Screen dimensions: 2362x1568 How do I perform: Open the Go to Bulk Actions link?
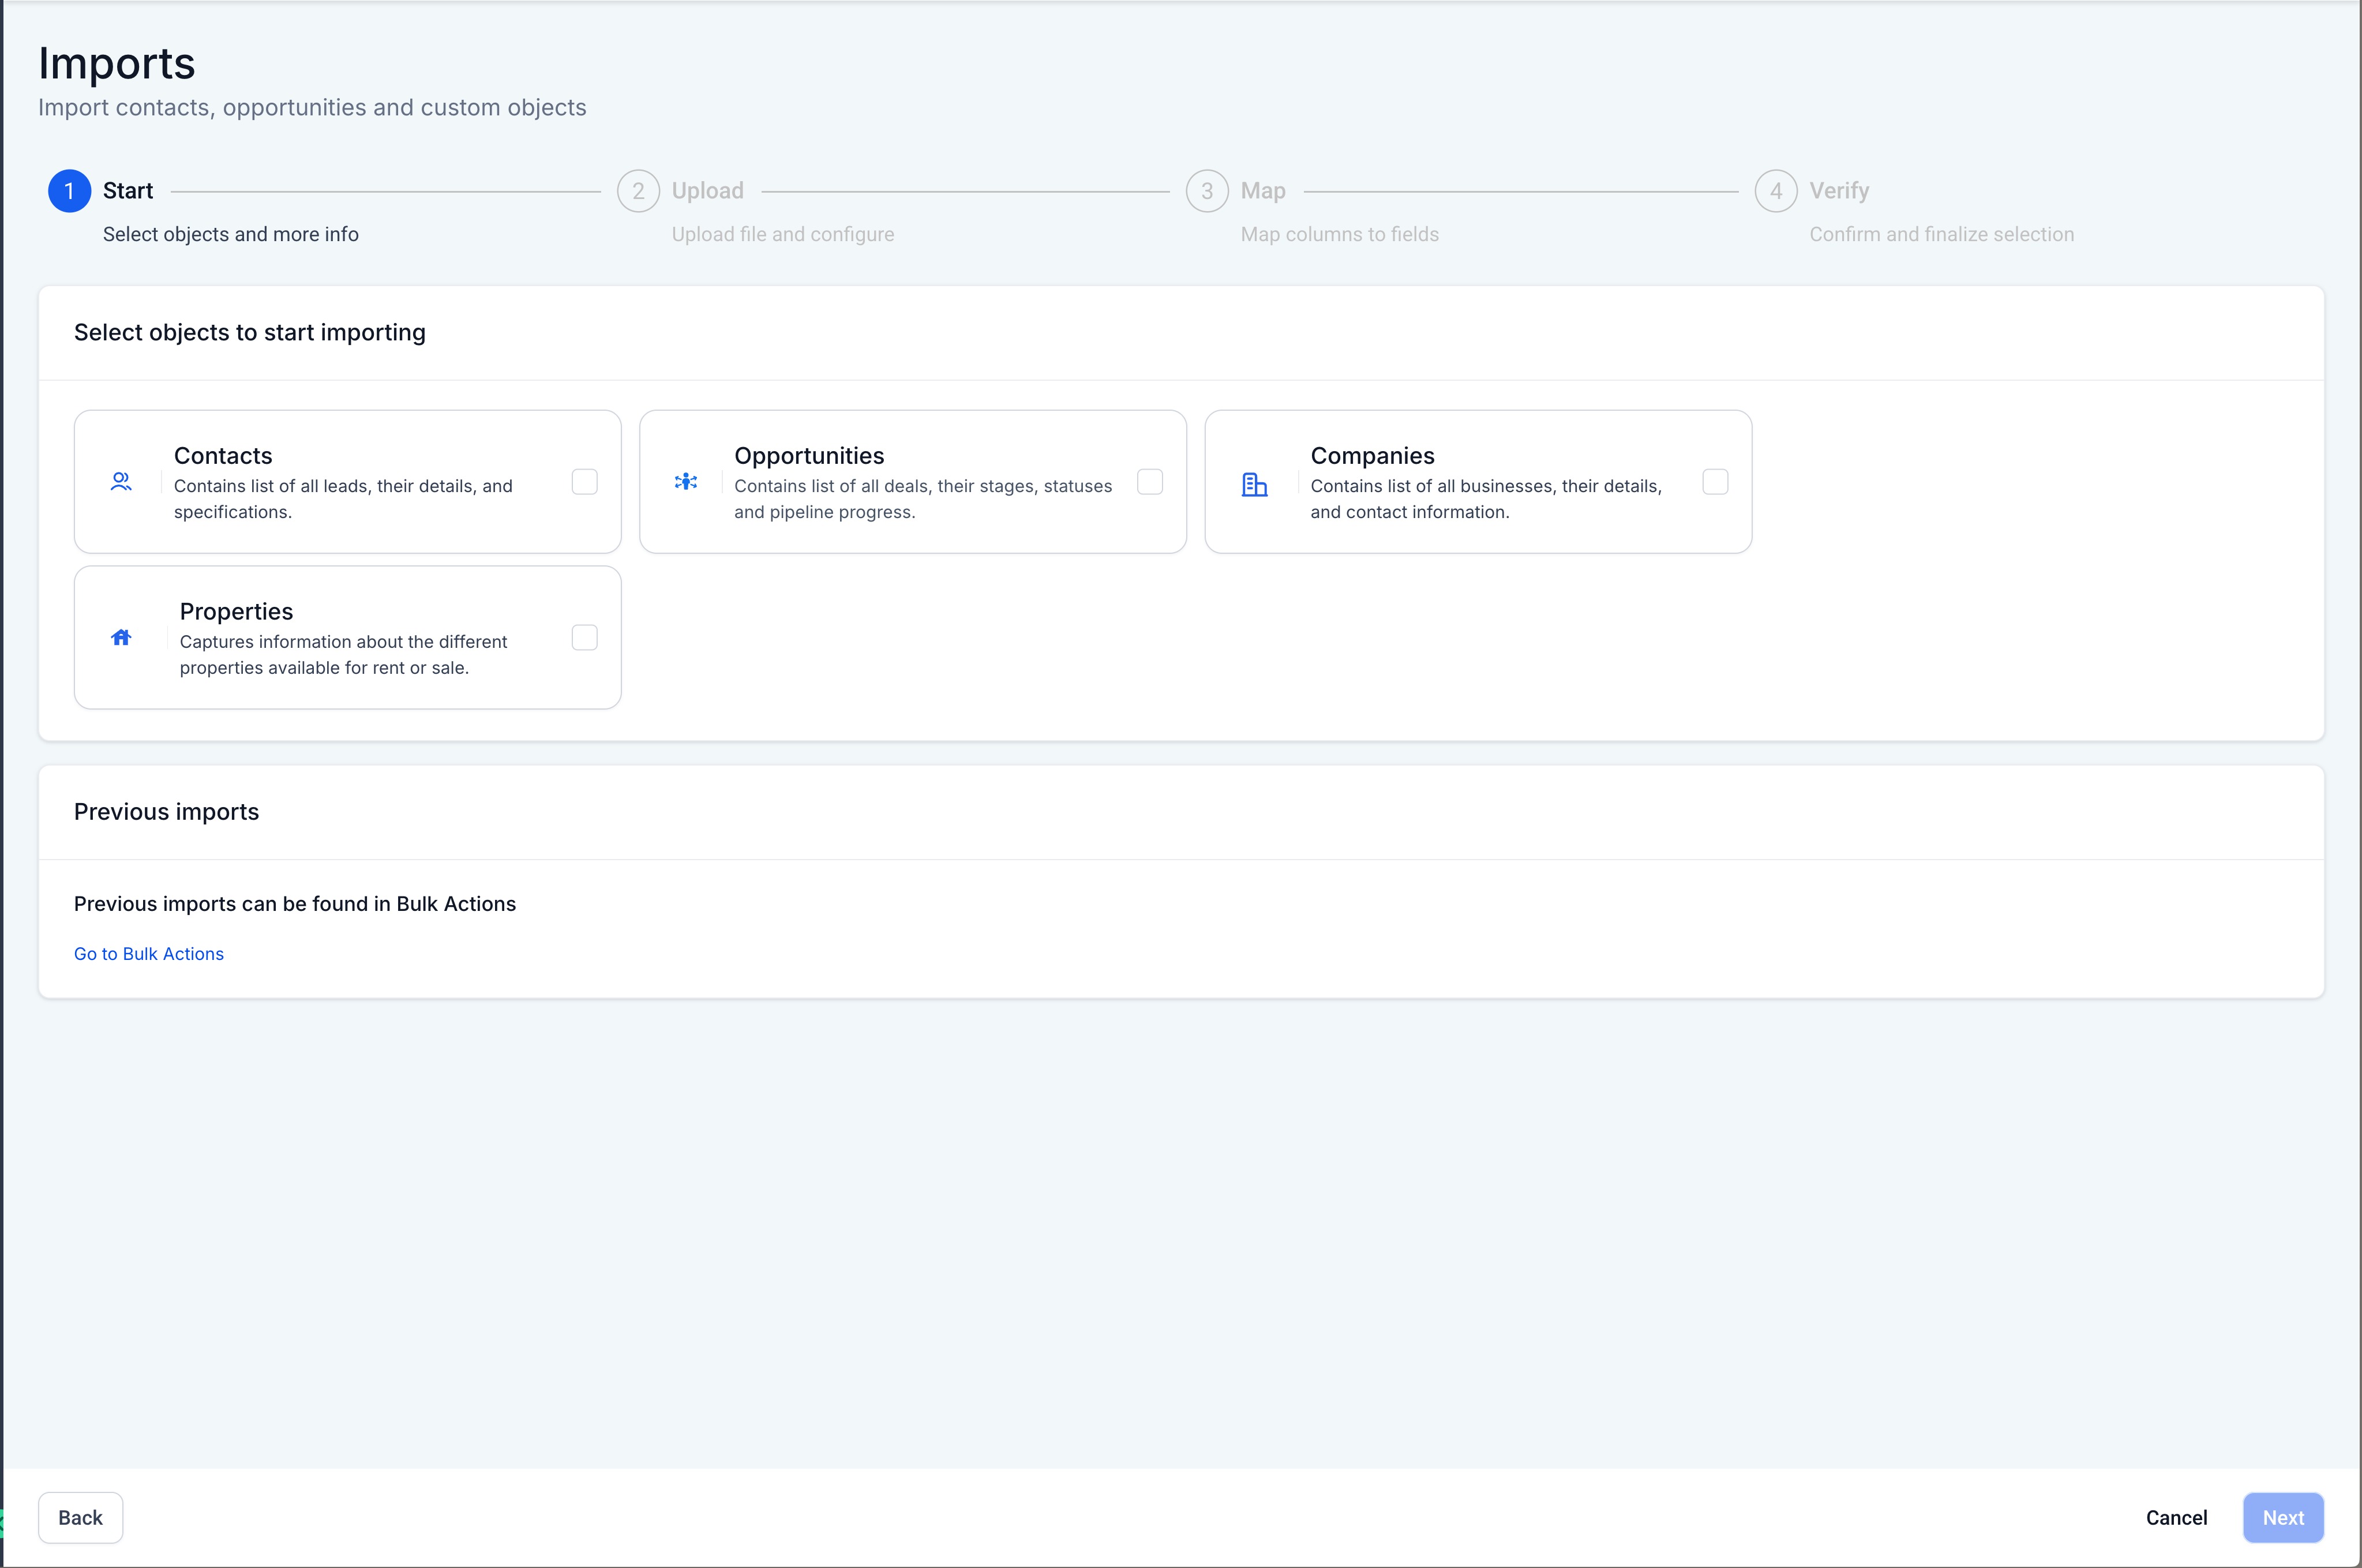pyautogui.click(x=149, y=954)
